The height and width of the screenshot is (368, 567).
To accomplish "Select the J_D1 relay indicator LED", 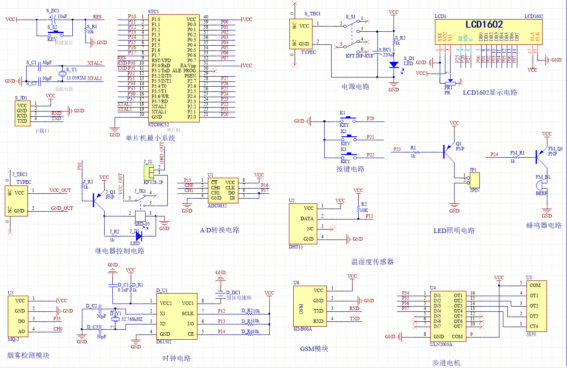I will coord(139,236).
